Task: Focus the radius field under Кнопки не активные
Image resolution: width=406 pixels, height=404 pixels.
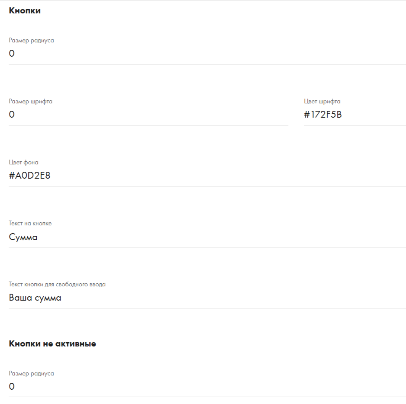Action: click(207, 387)
